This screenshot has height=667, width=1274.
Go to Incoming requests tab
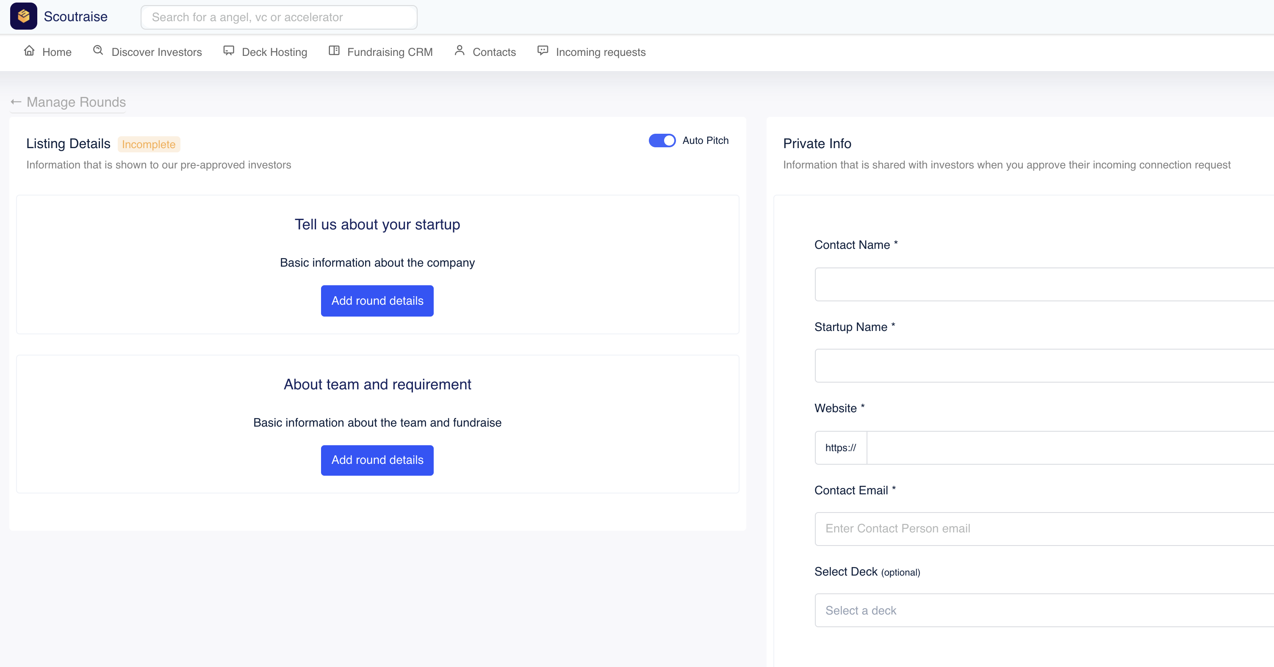(601, 52)
